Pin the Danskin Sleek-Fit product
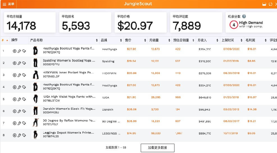Screen dimensions: 277x153 point(19,111)
